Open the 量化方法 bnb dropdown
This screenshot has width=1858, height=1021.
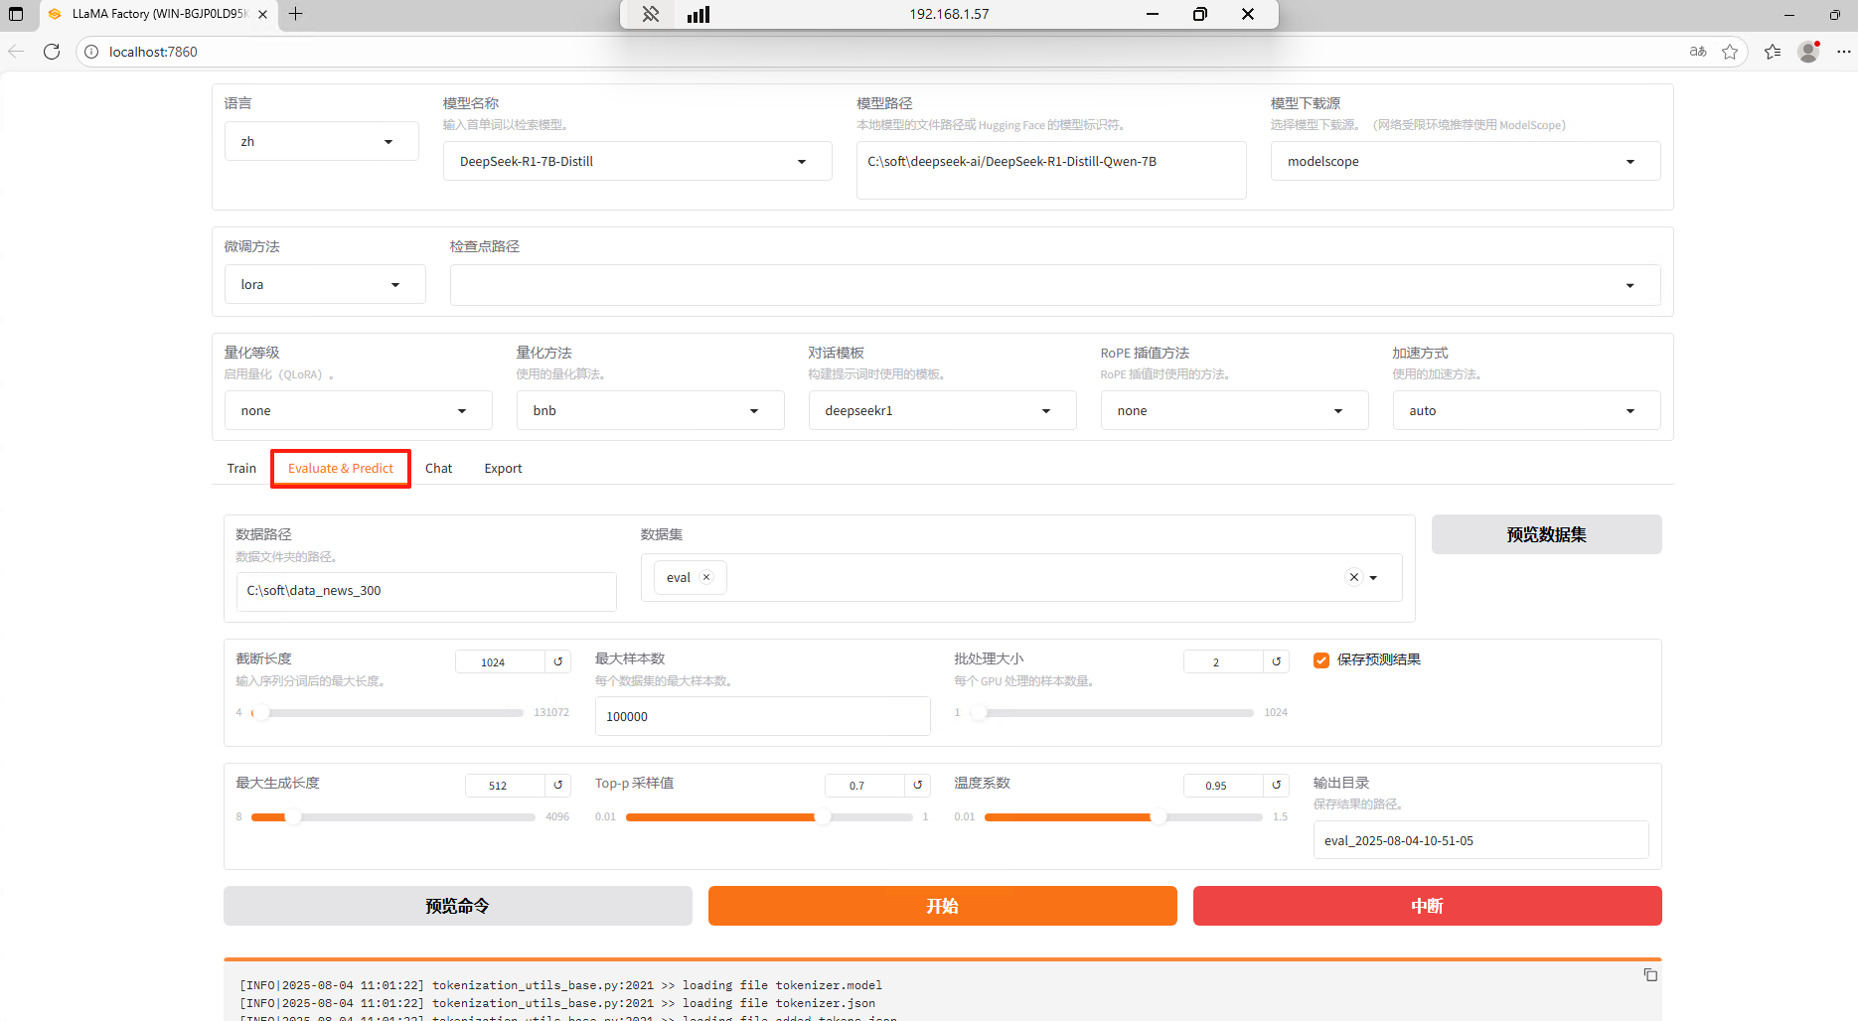(x=650, y=410)
